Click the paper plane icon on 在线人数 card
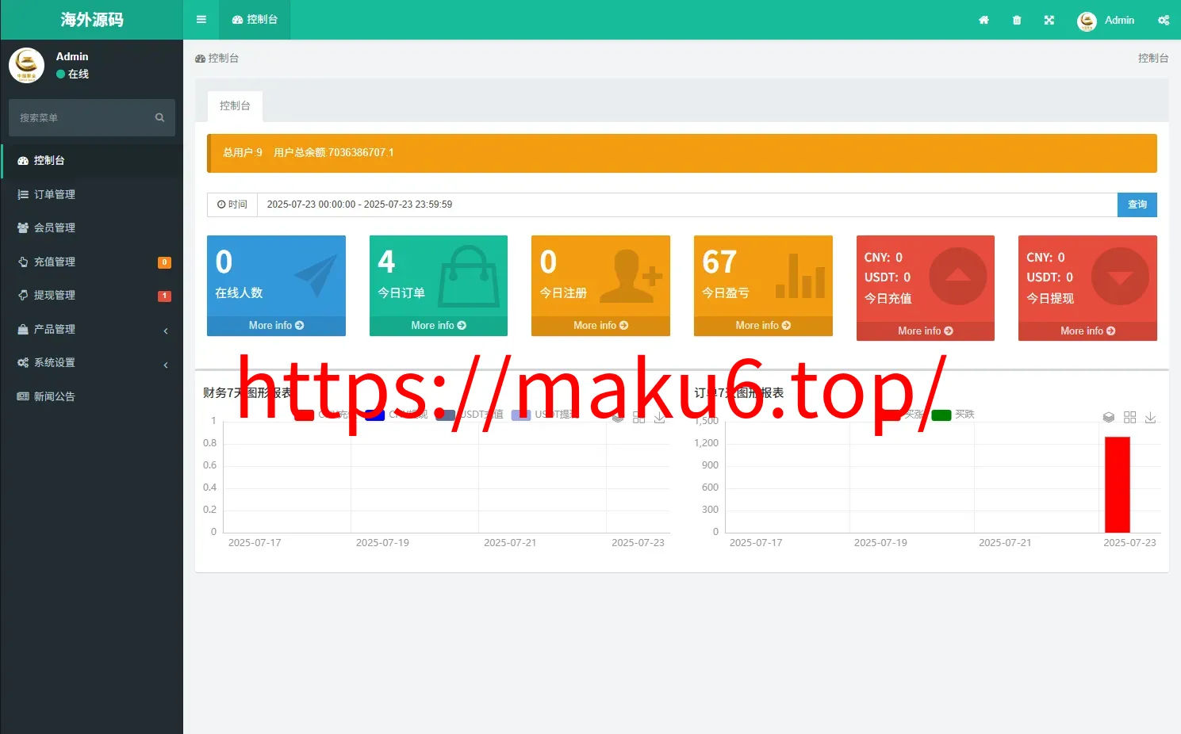Viewport: 1181px width, 734px height. 316,275
